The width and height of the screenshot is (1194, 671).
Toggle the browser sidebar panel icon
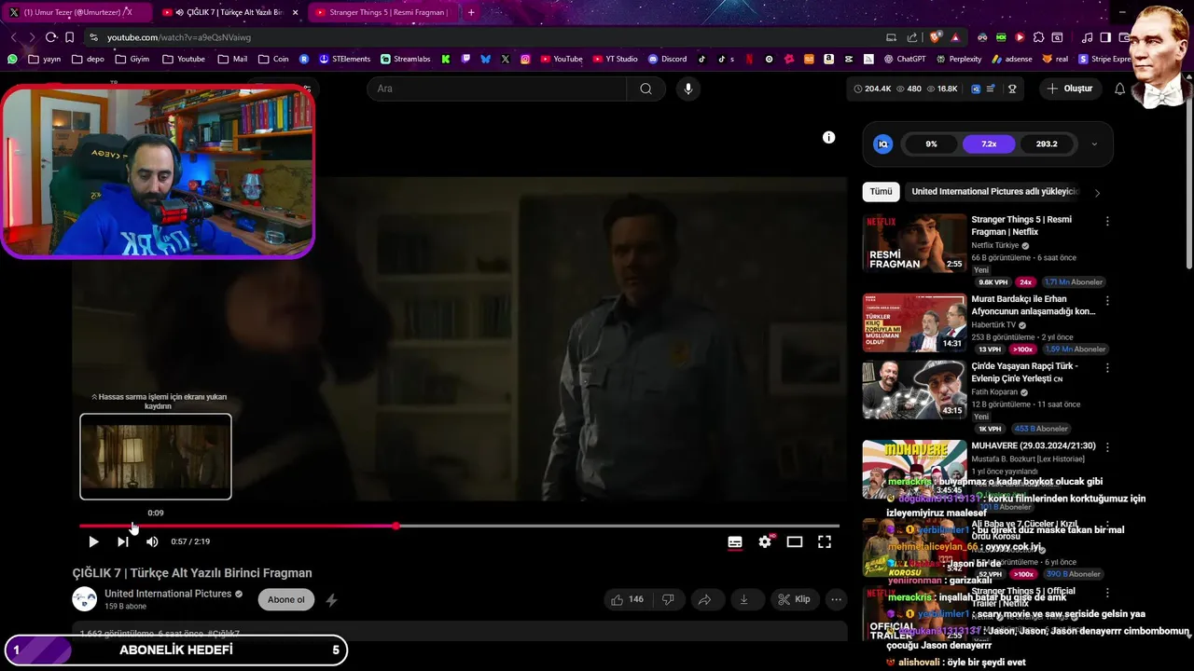pyautogui.click(x=1105, y=37)
